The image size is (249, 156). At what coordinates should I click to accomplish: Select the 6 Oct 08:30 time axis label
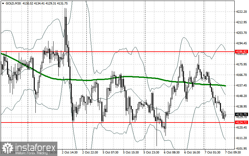172,152
